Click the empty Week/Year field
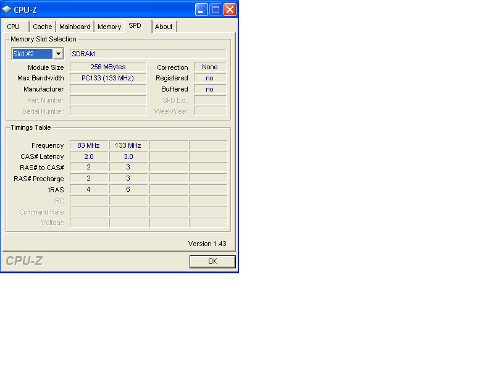This screenshot has height=371, width=494. click(210, 111)
